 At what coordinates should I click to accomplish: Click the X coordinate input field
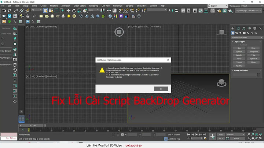coord(132,134)
